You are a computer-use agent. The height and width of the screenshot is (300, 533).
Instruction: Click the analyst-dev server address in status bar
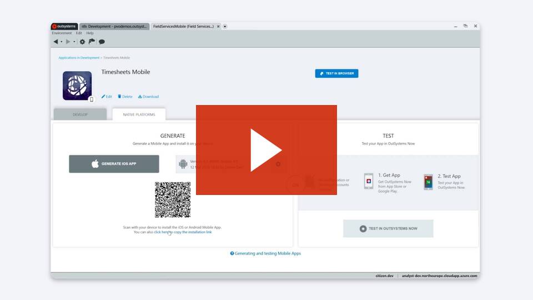point(440,276)
